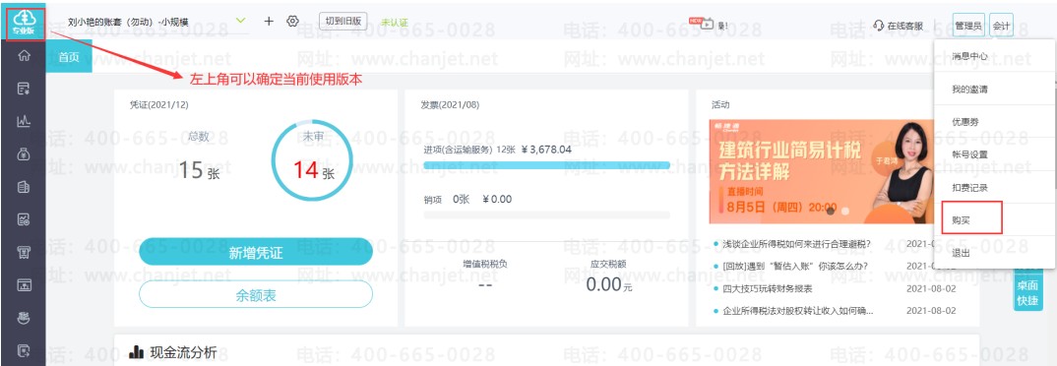
Task: Click the 未审 14张 progress ring
Action: tap(311, 160)
